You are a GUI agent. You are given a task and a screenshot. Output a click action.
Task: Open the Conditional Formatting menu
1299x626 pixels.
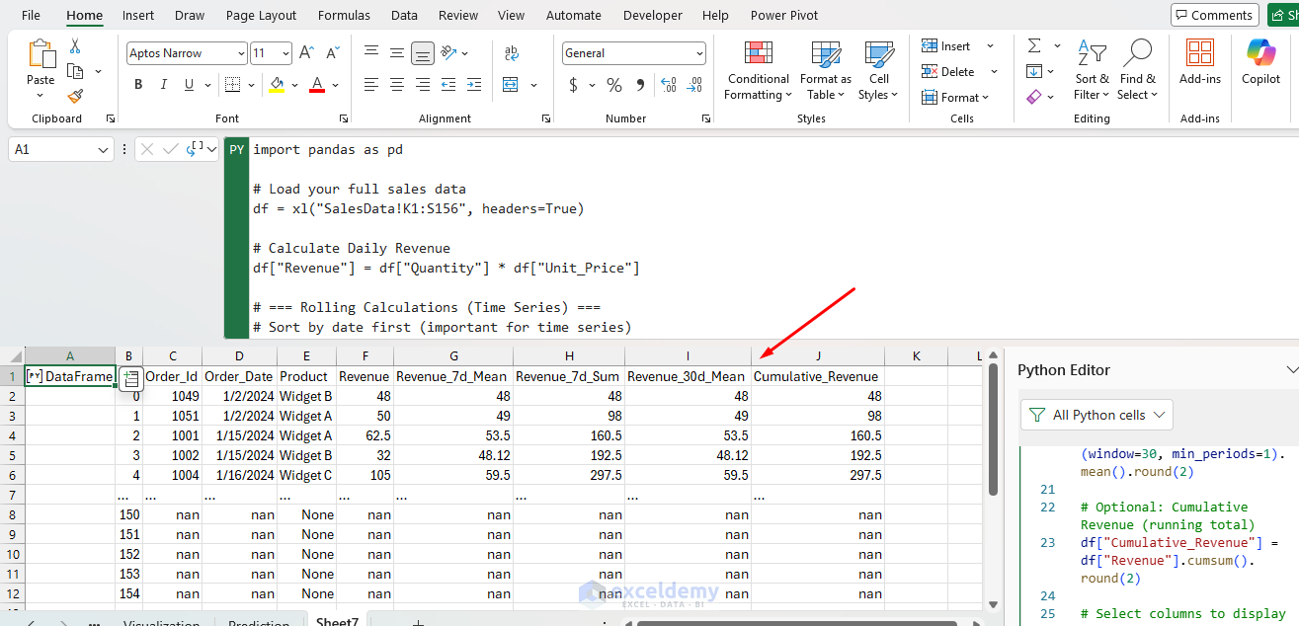pyautogui.click(x=758, y=70)
